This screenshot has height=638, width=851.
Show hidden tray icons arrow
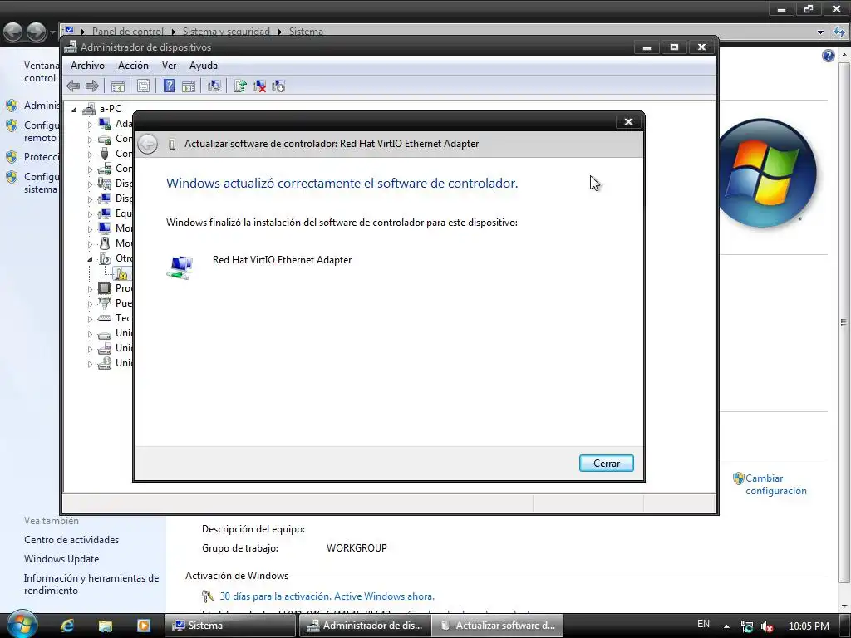(x=726, y=626)
